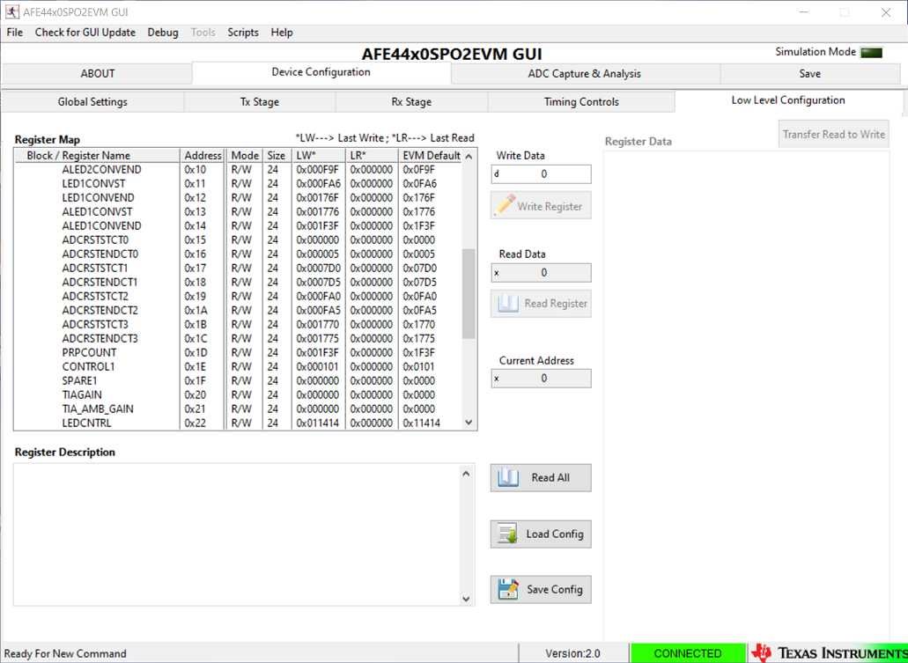Select the LED1CONVEND register row
Screen dimensions: 908x663
[x=238, y=197]
